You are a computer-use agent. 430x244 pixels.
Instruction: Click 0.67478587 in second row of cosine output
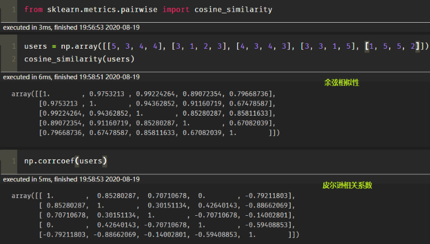(249, 103)
